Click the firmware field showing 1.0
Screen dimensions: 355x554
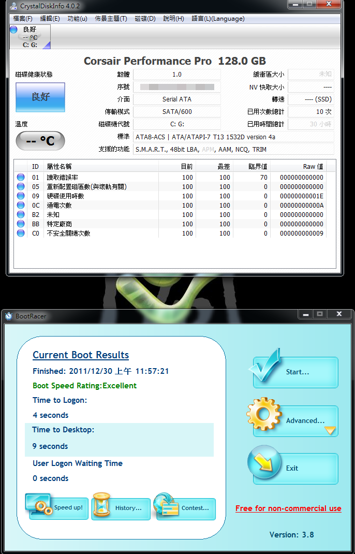point(177,75)
